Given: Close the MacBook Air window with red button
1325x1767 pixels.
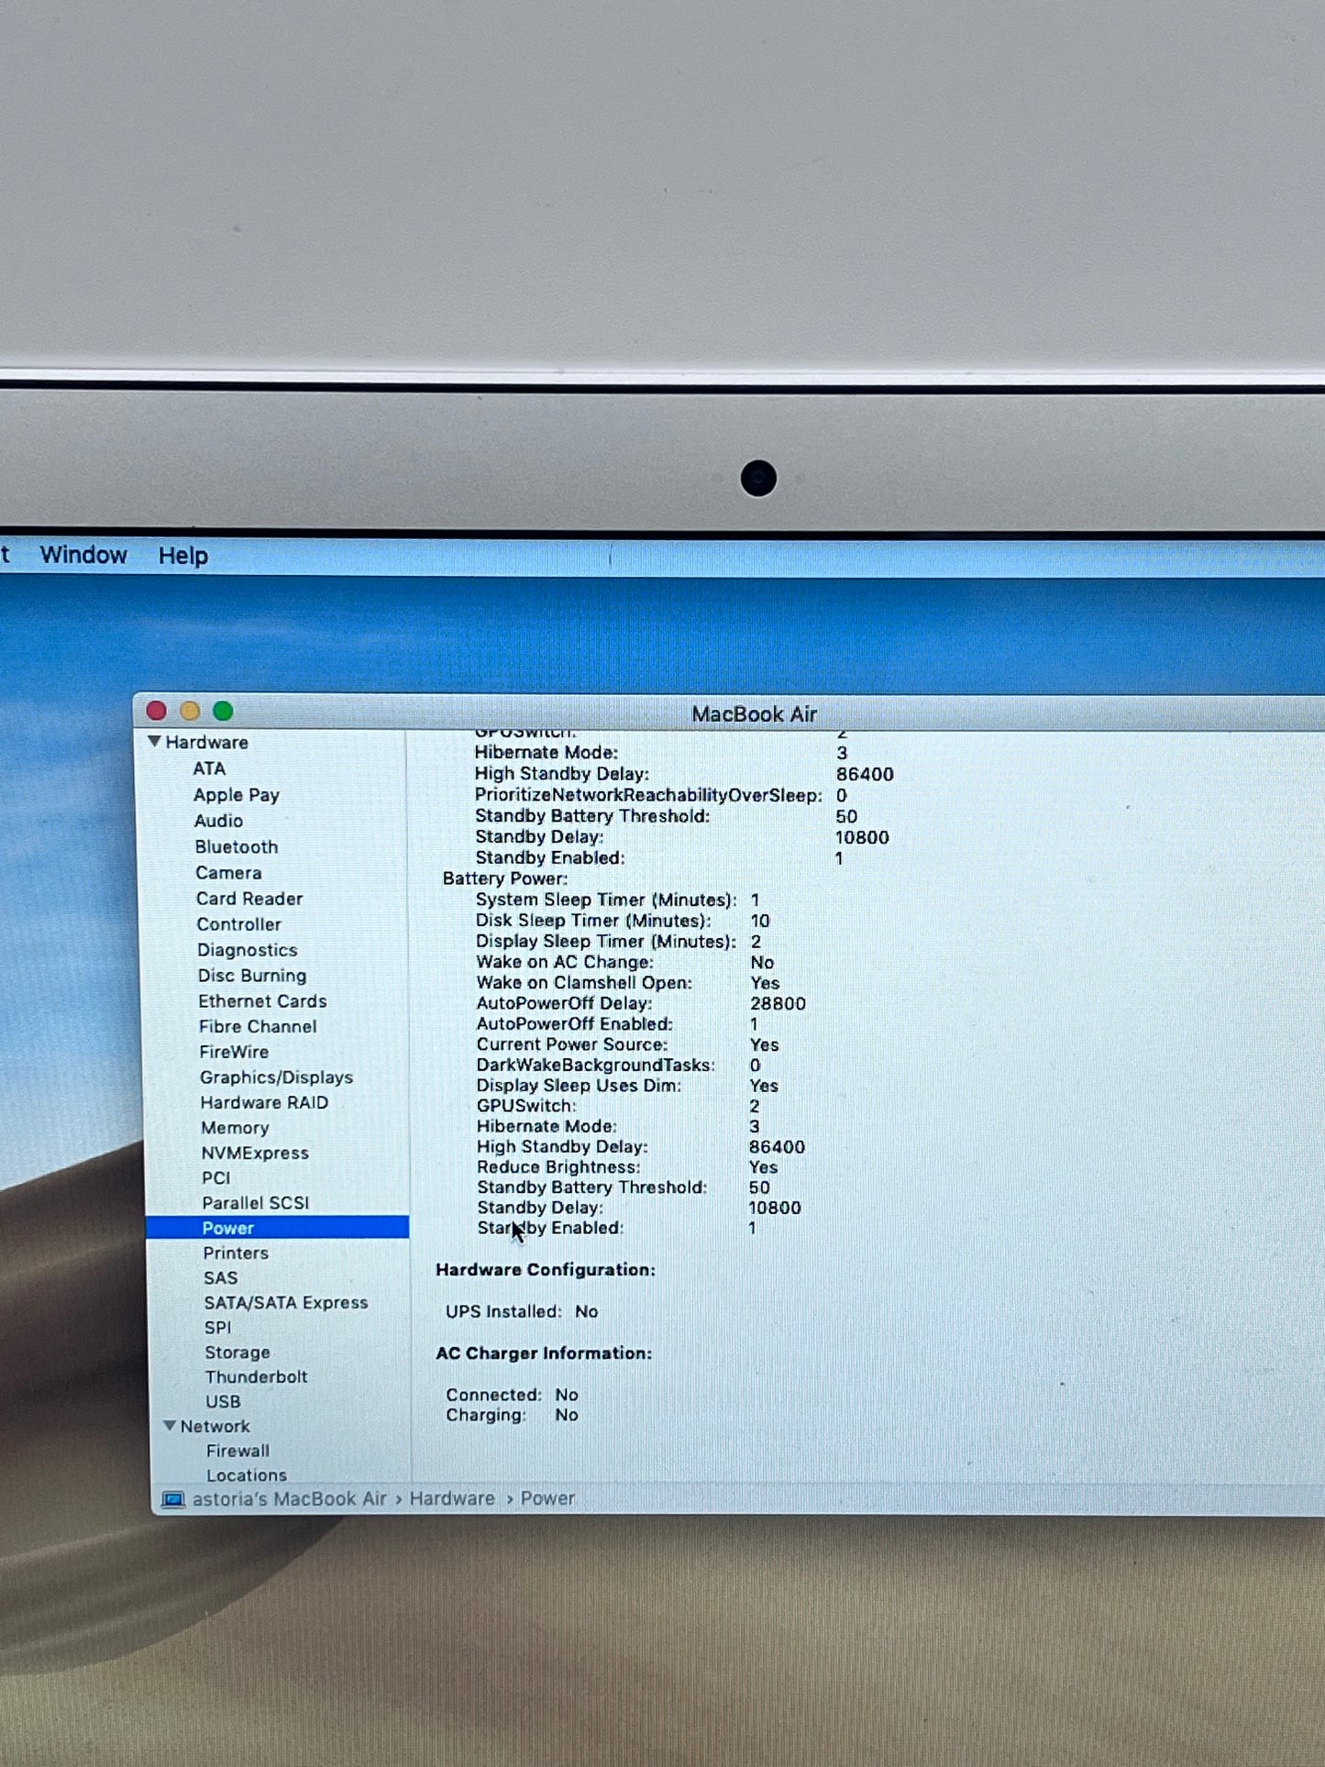Looking at the screenshot, I should click(156, 711).
